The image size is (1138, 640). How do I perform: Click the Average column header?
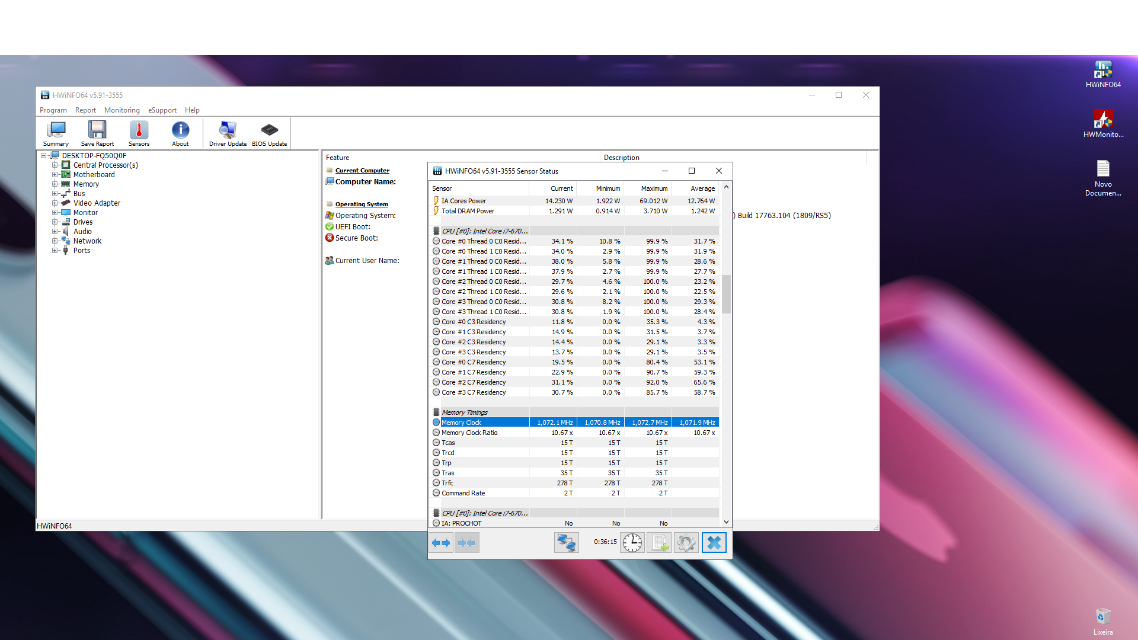click(x=695, y=188)
